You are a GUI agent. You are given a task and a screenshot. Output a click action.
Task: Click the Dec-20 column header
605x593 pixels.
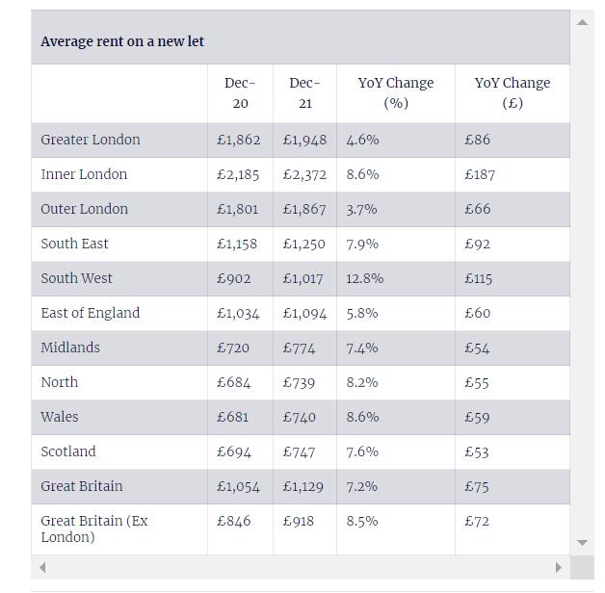coord(240,93)
